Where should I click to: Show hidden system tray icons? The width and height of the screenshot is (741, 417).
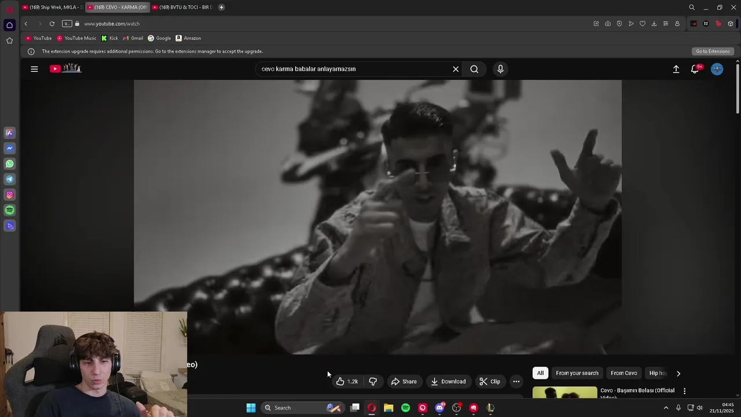tap(666, 408)
